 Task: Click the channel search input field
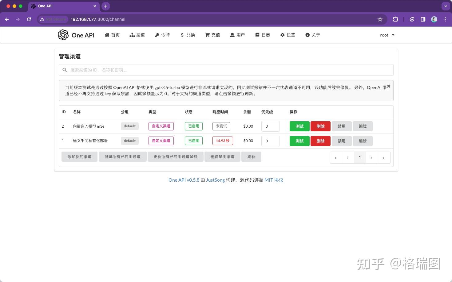[x=226, y=70]
